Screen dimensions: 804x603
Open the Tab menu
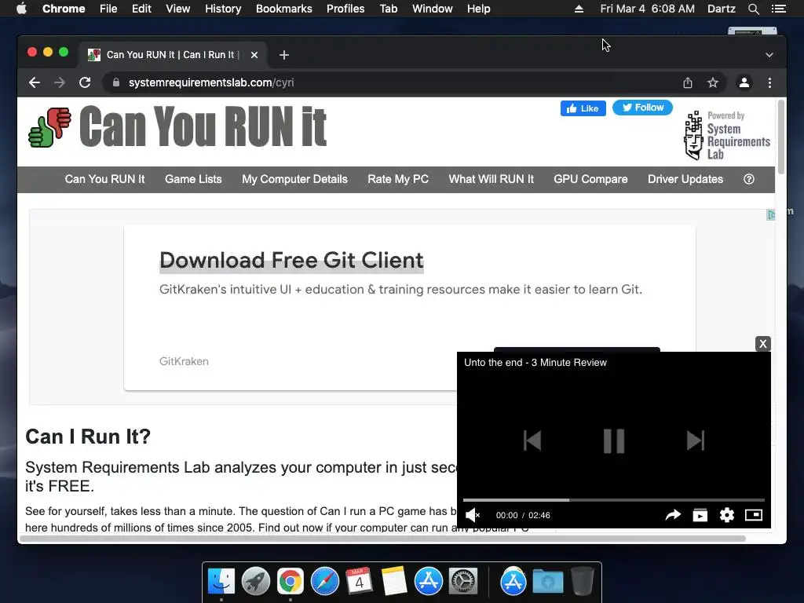388,9
